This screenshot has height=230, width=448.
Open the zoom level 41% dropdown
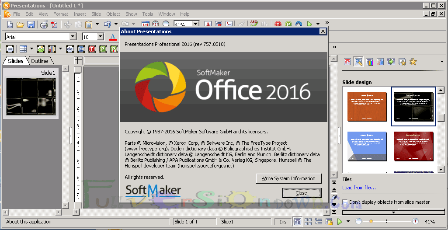tap(196, 24)
